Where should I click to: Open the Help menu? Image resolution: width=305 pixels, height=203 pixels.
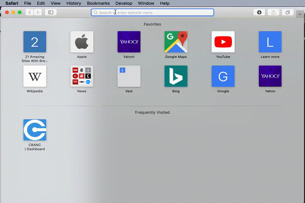point(165,3)
